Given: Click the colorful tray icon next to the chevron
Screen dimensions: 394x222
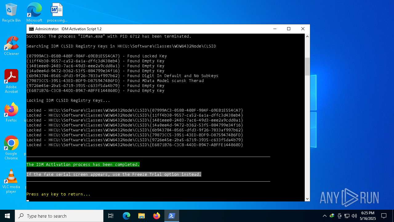Looking at the screenshot, I should pos(332,216).
